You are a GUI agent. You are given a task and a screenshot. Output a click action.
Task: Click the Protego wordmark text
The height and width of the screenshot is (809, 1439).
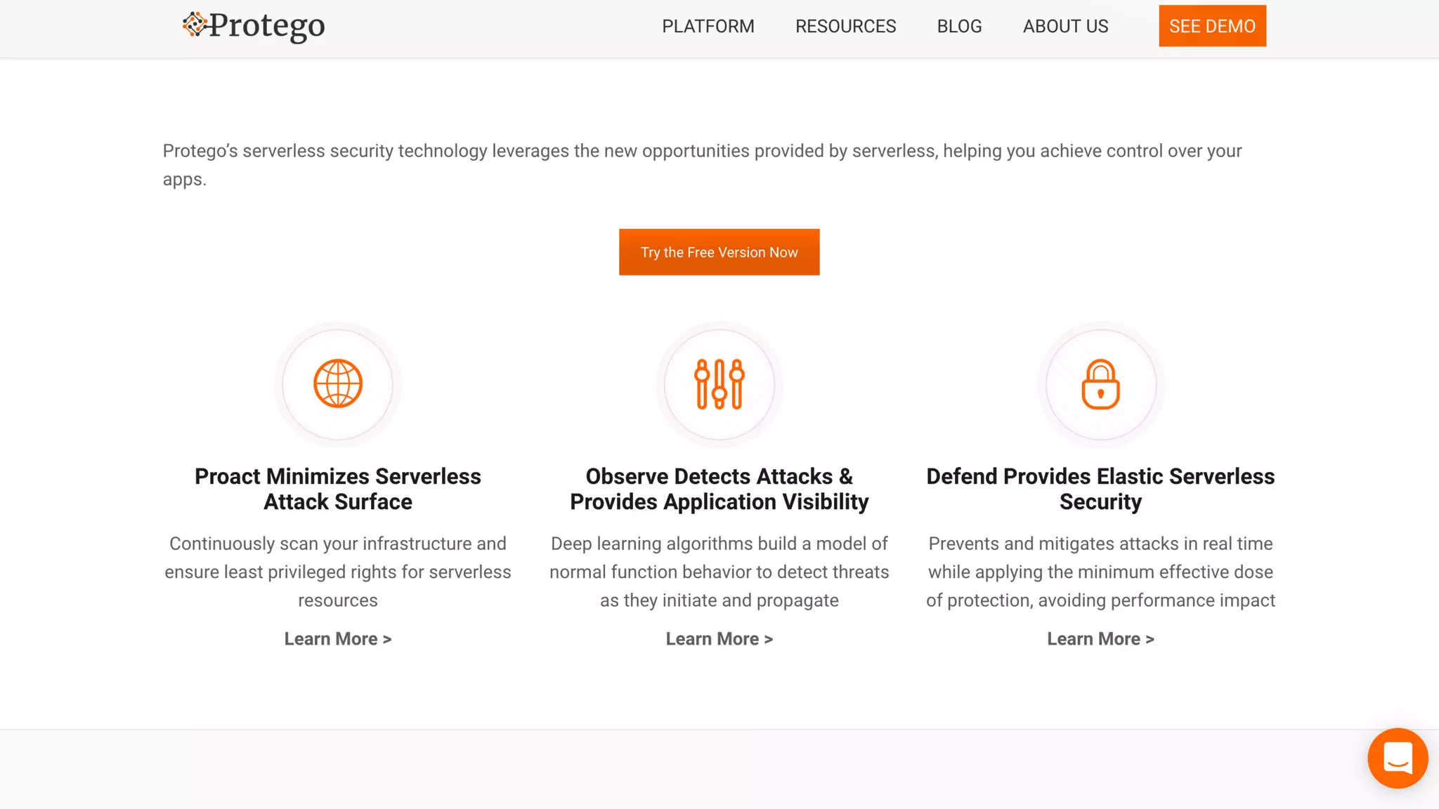tap(267, 26)
